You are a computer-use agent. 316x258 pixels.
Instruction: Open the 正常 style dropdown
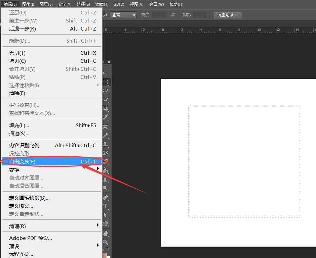tap(124, 15)
